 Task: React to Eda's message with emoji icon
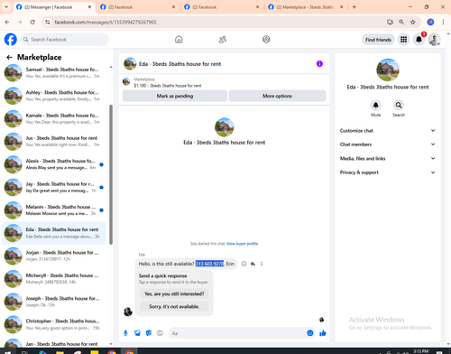(x=244, y=264)
